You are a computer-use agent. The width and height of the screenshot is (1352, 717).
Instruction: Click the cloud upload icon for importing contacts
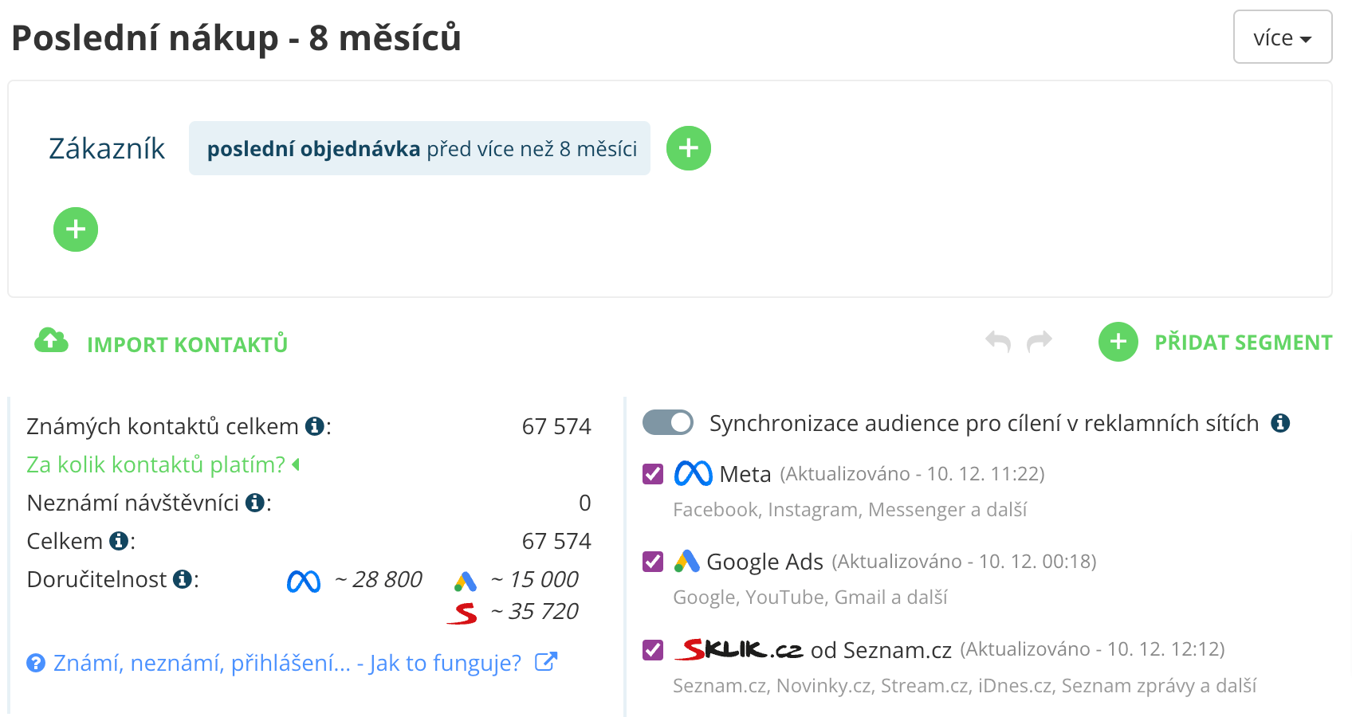tap(50, 341)
